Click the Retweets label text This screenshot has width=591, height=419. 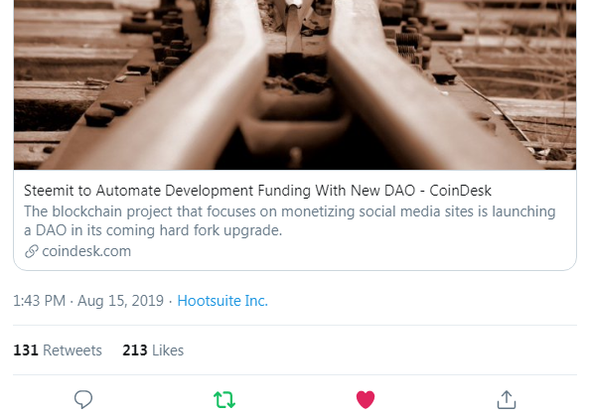click(x=73, y=350)
